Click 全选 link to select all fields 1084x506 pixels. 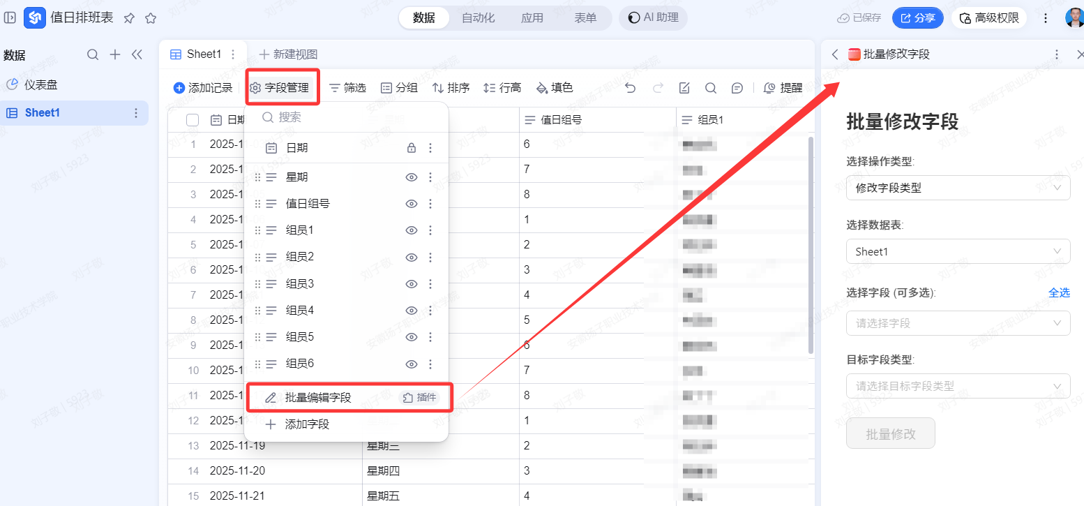coord(1059,292)
